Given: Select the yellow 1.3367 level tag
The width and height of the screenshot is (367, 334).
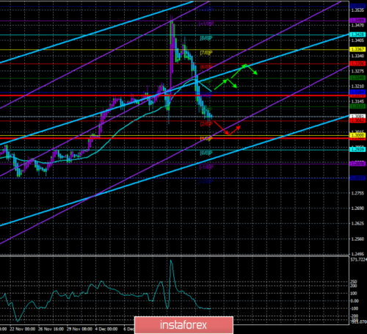Looking at the screenshot, I should 357,49.
